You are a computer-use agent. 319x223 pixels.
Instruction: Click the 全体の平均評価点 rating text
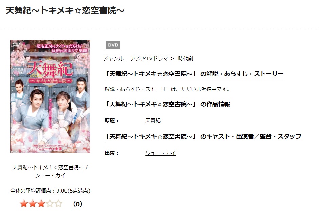tap(50, 191)
